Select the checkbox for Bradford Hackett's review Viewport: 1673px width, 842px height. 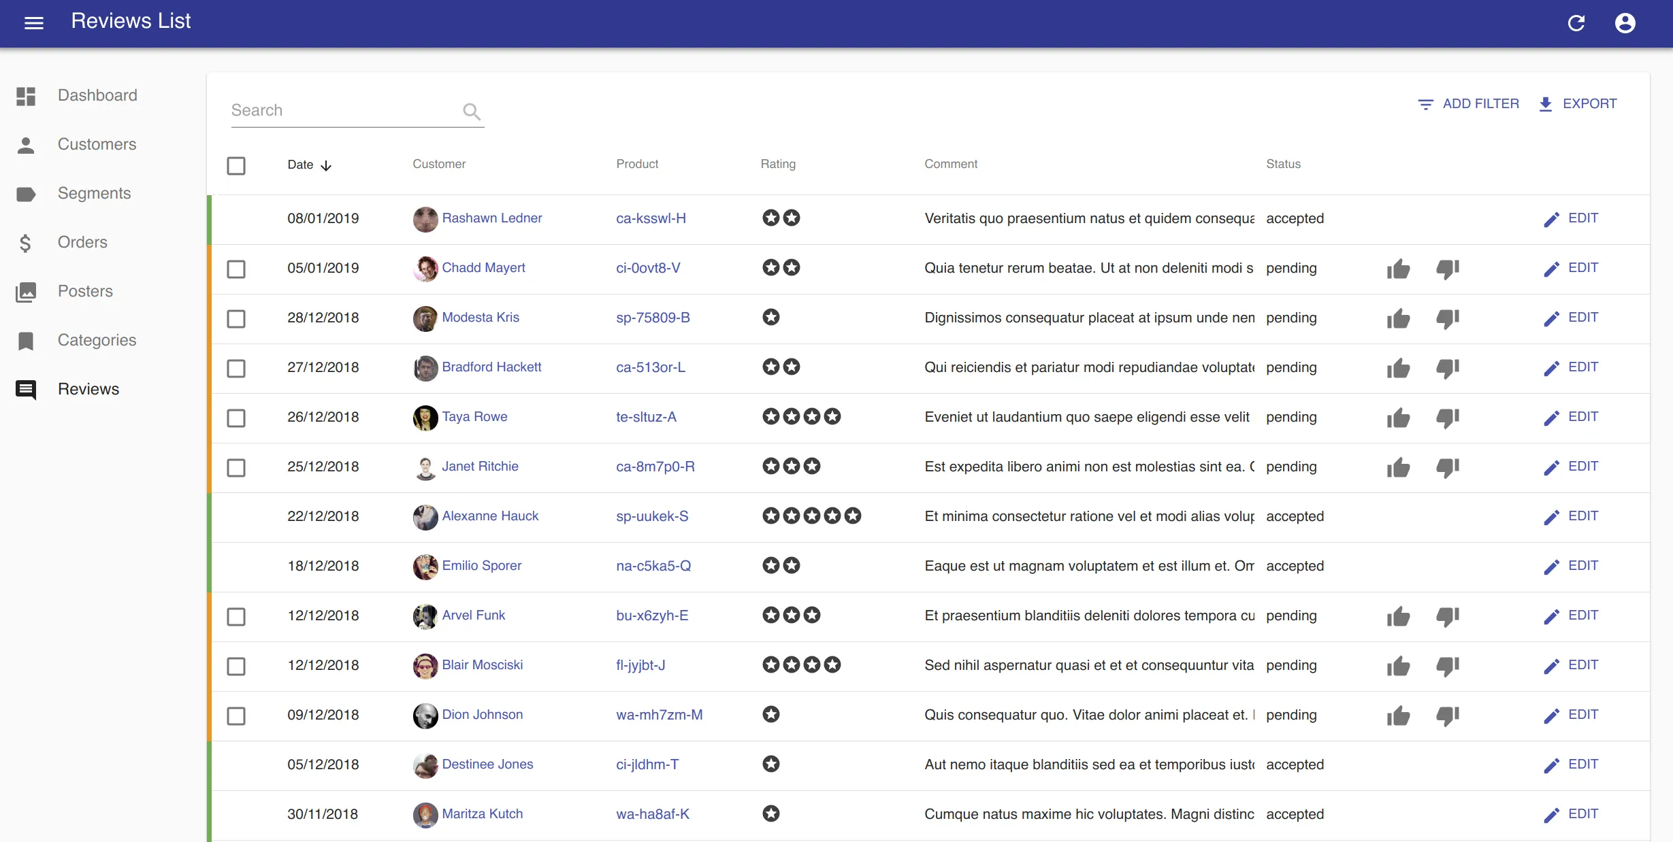tap(236, 369)
